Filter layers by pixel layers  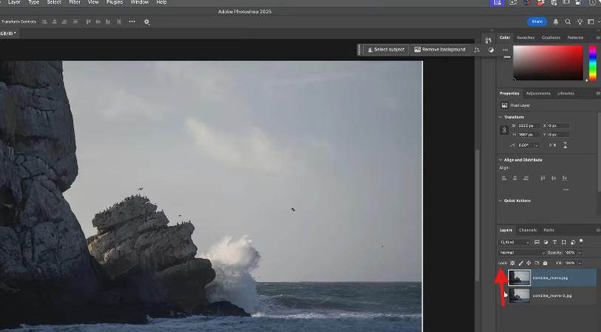(x=537, y=242)
